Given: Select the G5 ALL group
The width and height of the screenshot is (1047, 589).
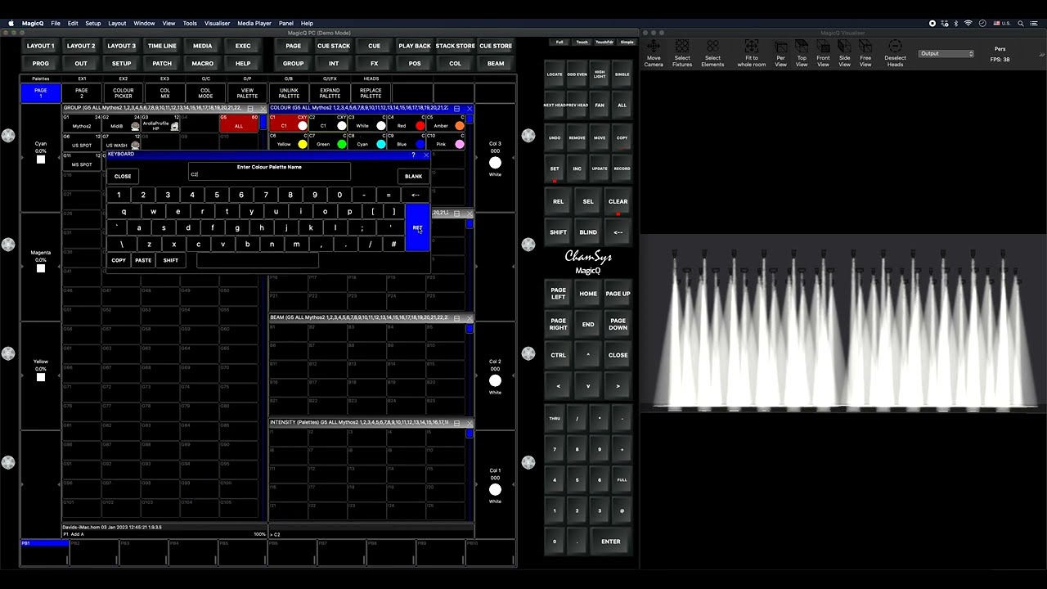Looking at the screenshot, I should tap(239, 123).
